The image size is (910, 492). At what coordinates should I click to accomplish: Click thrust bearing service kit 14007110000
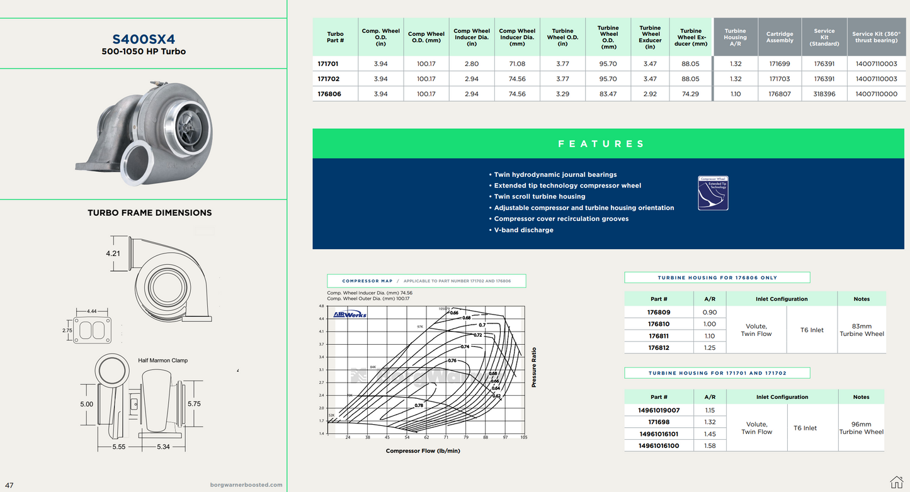[x=876, y=94]
